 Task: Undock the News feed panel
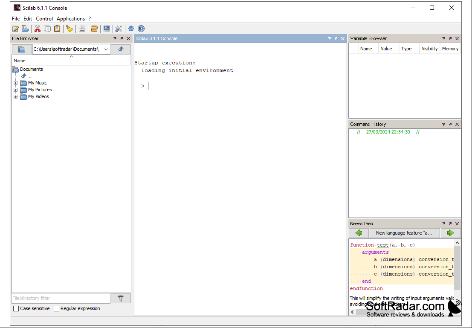pyautogui.click(x=450, y=224)
